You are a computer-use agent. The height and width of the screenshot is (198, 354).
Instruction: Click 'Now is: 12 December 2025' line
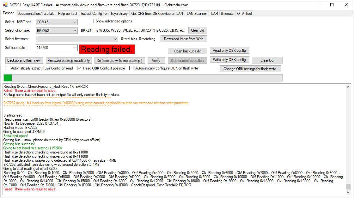tap(31, 123)
